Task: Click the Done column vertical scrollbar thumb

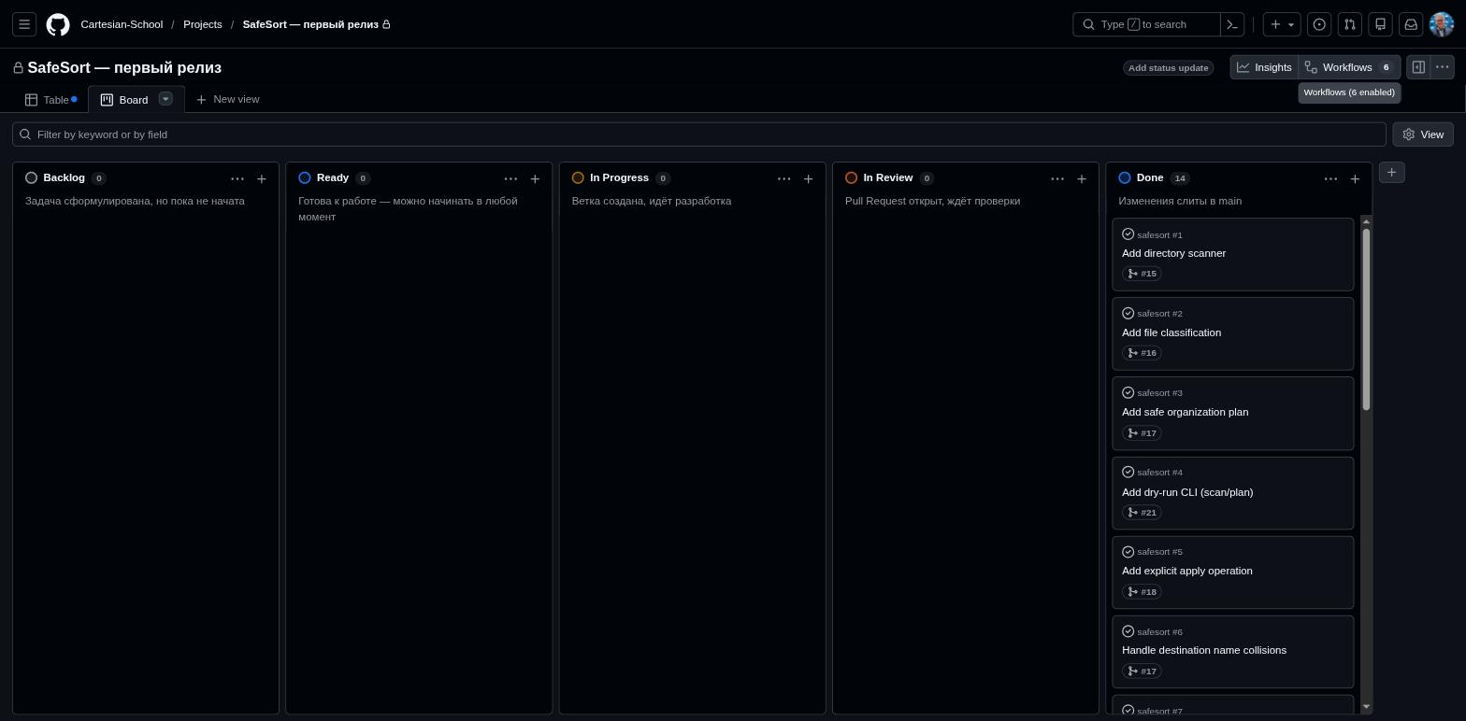Action: (x=1366, y=319)
